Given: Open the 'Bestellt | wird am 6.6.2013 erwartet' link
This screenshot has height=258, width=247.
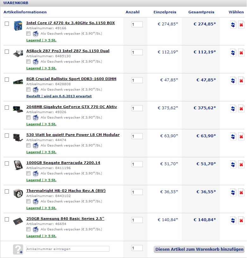Looking at the screenshot, I should point(59,96).
